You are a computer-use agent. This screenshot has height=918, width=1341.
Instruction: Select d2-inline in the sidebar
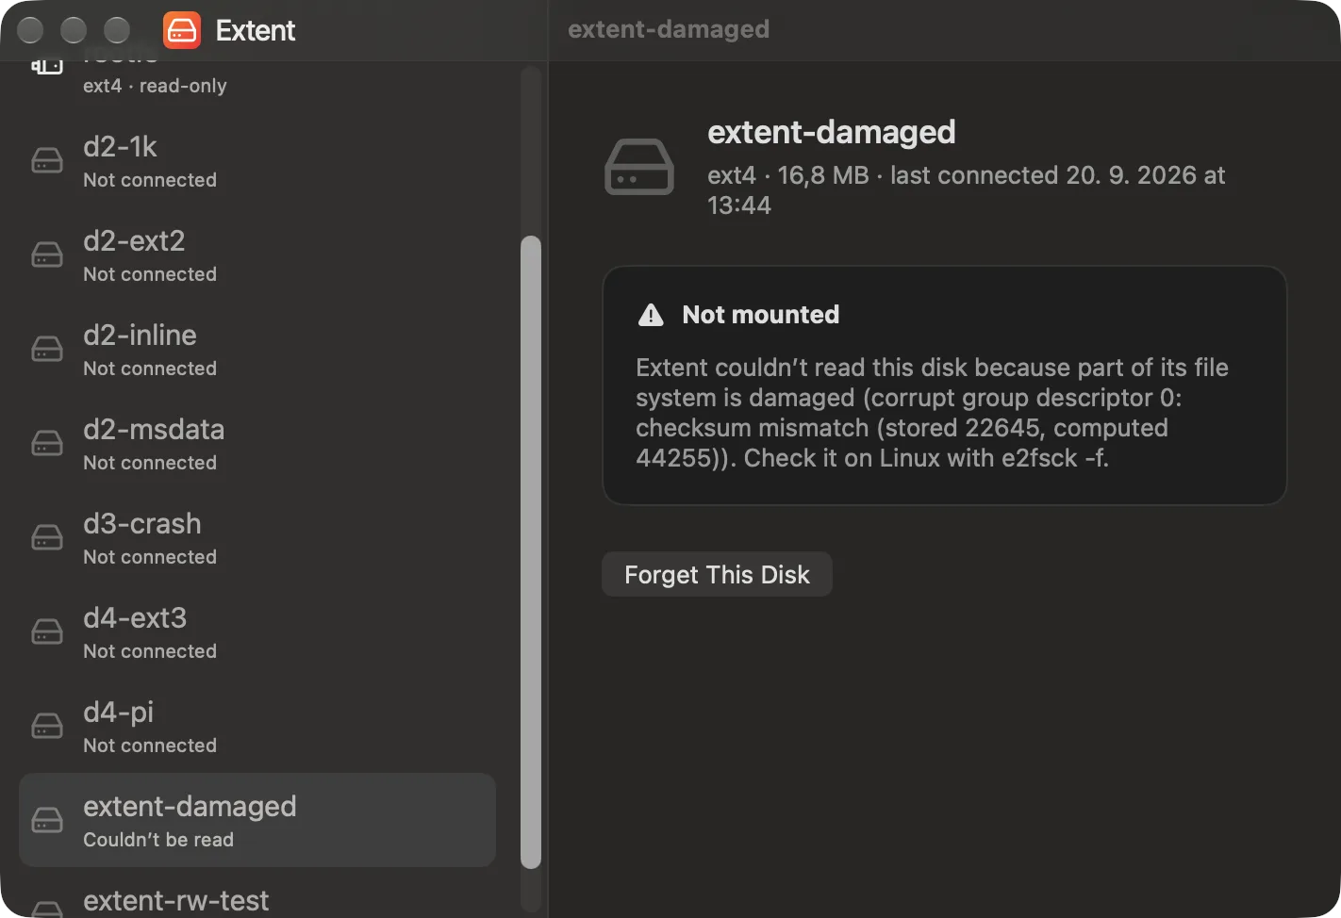(257, 349)
